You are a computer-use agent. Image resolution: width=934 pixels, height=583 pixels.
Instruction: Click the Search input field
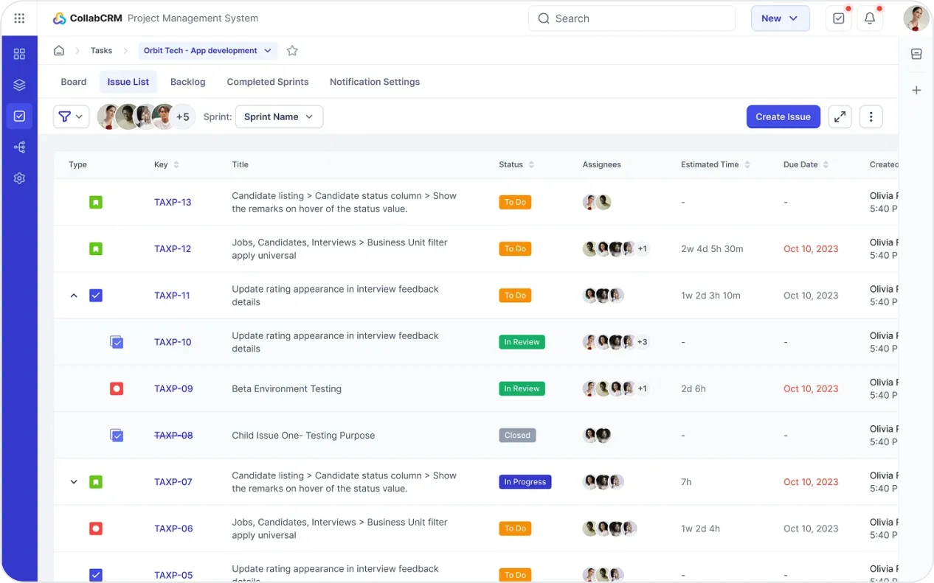632,18
